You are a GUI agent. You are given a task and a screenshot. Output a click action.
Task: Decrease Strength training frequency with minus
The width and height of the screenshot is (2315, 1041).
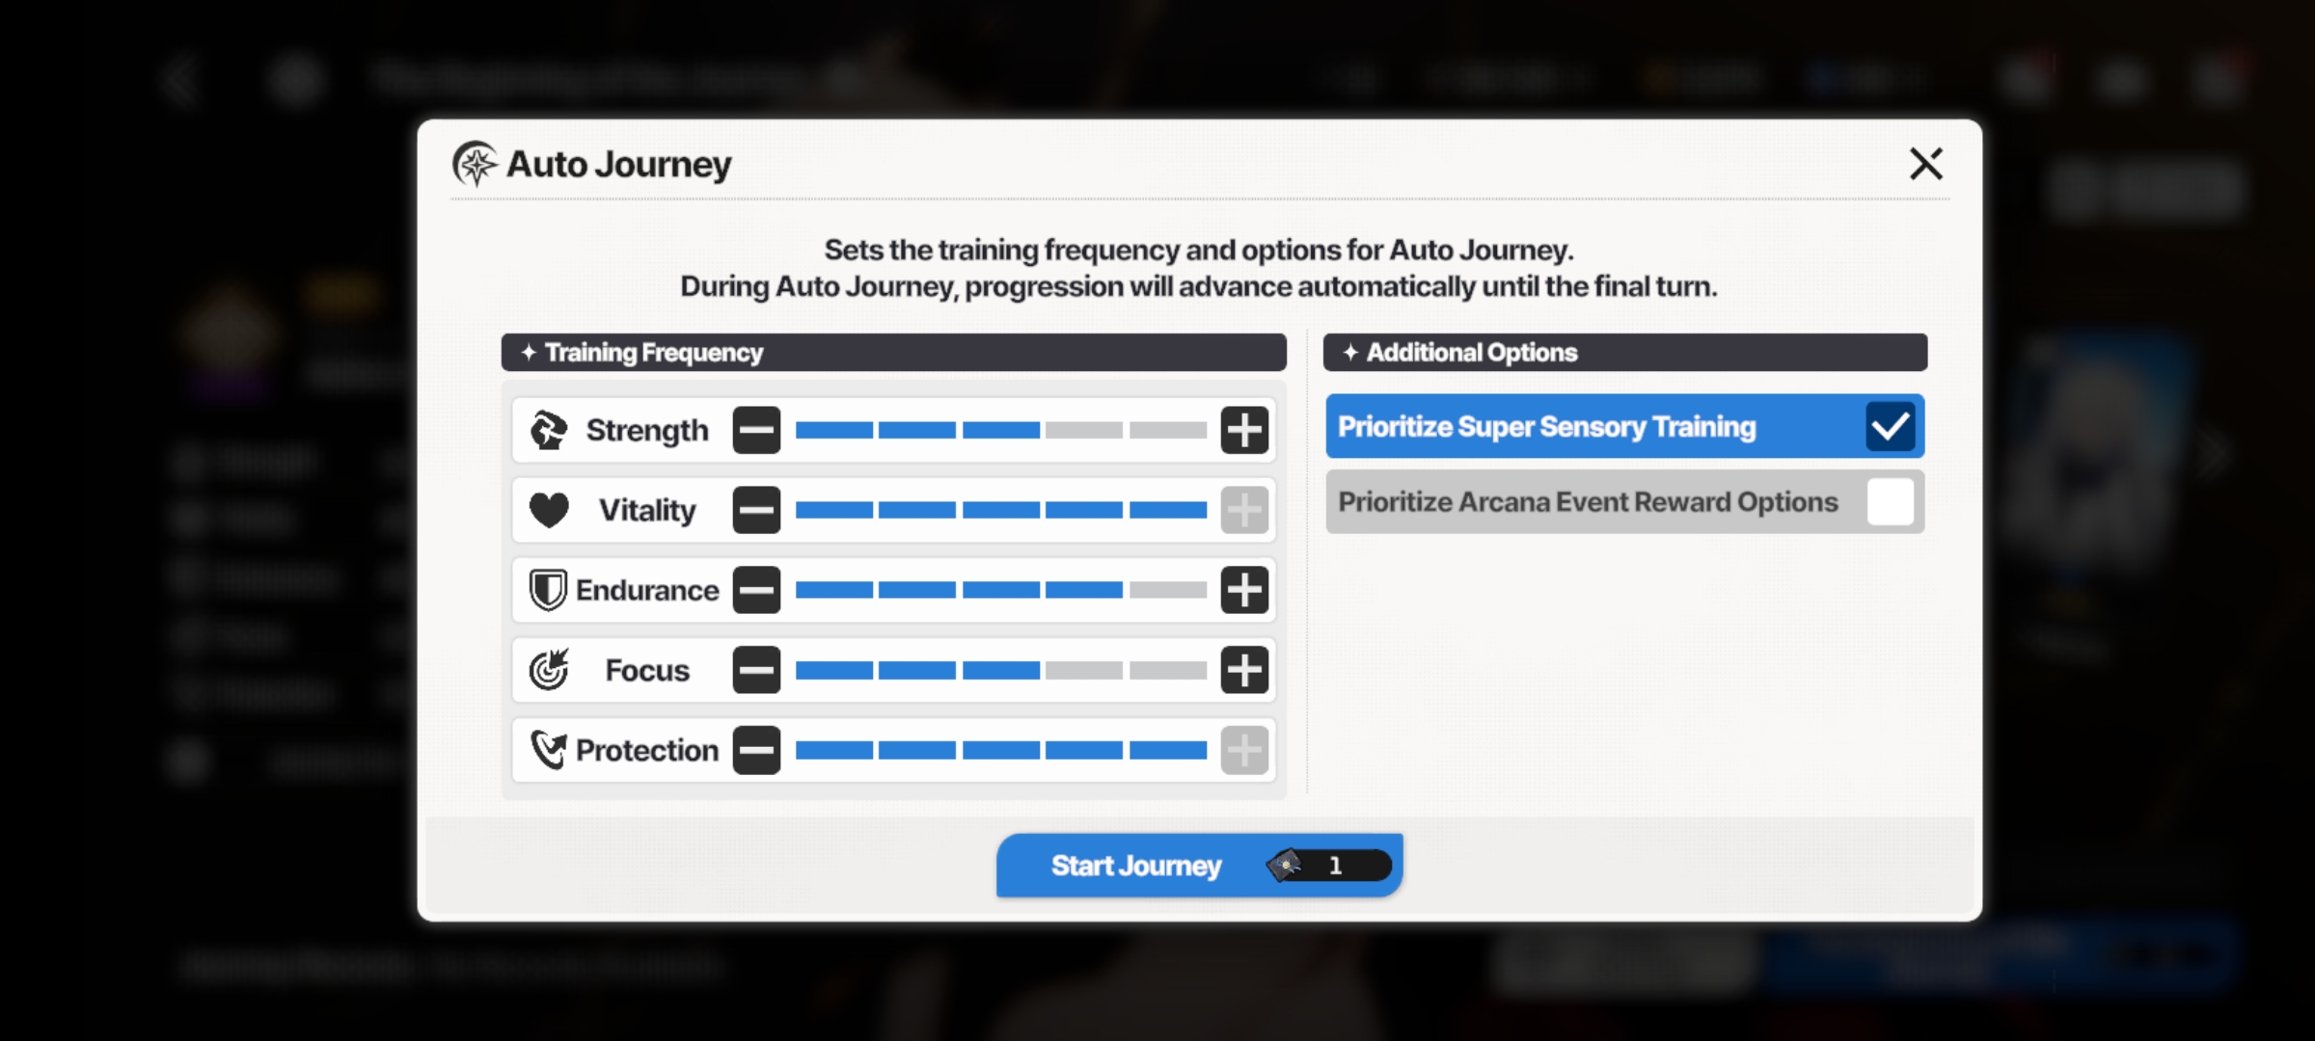(756, 430)
